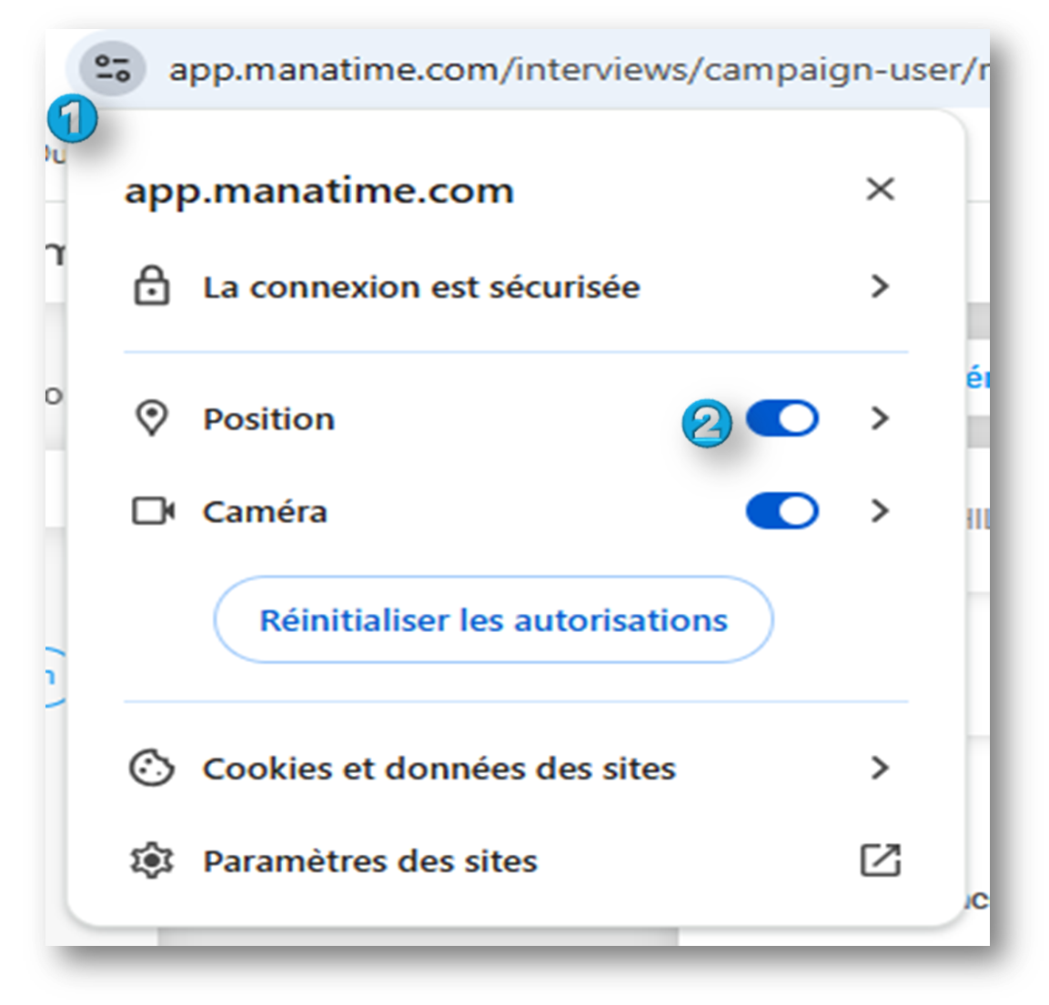Click the Position location pin icon
The image size is (1049, 1005).
(151, 418)
